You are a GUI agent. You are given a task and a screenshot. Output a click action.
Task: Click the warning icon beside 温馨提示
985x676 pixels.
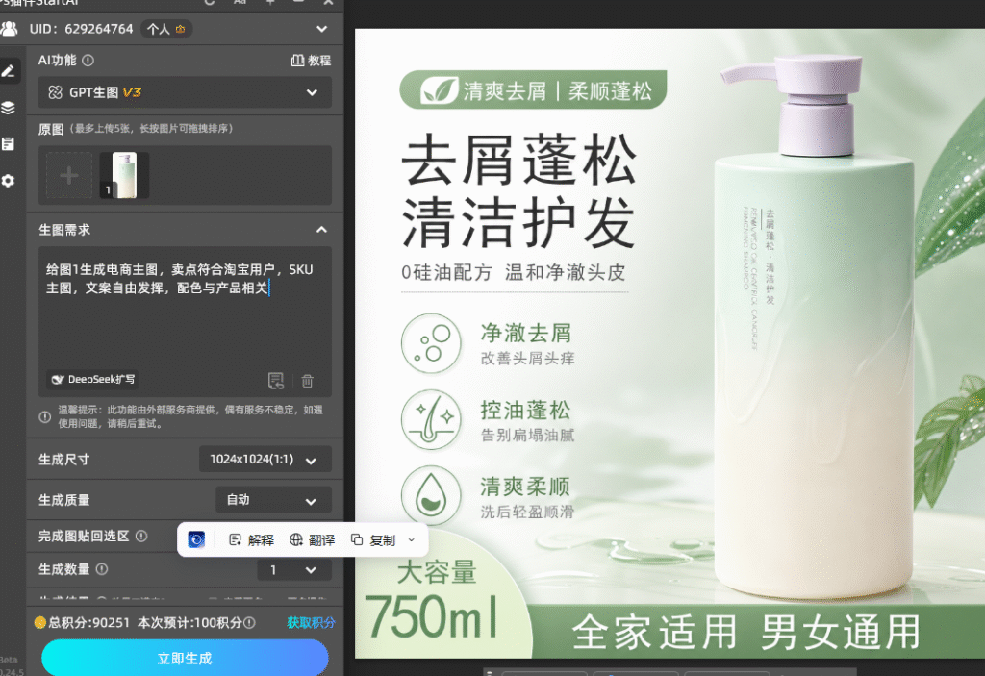pyautogui.click(x=44, y=416)
